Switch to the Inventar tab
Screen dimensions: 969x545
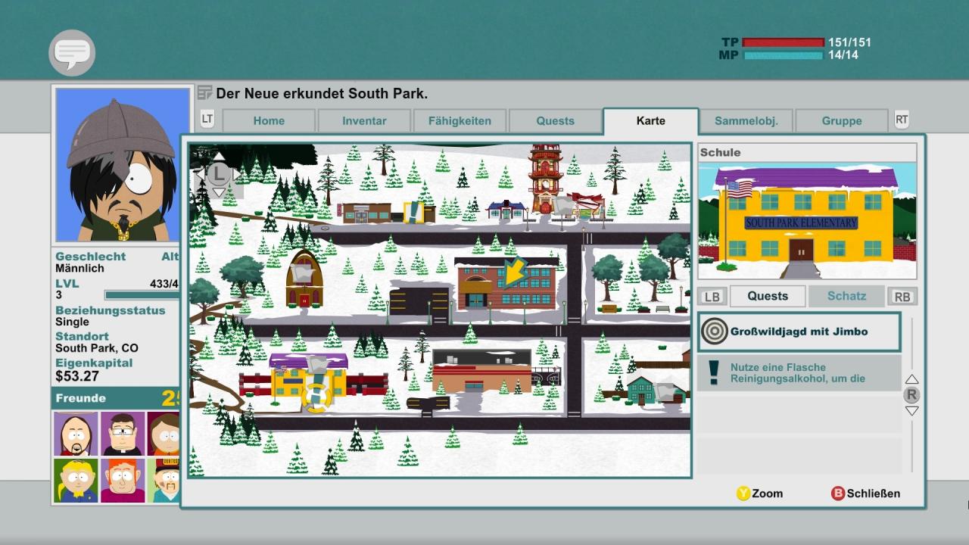point(364,120)
